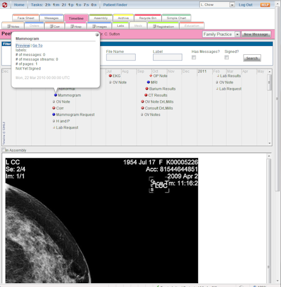Screen dimensions: 281x287
Task: Click the red application logo icon
Action: (4, 4)
